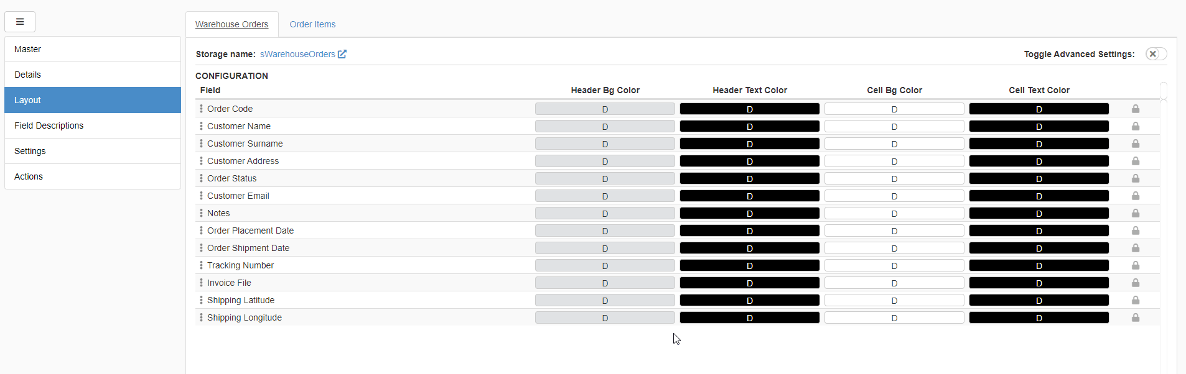Change Cell Text Color for Order Shipment Date
1186x374 pixels.
tap(1039, 248)
